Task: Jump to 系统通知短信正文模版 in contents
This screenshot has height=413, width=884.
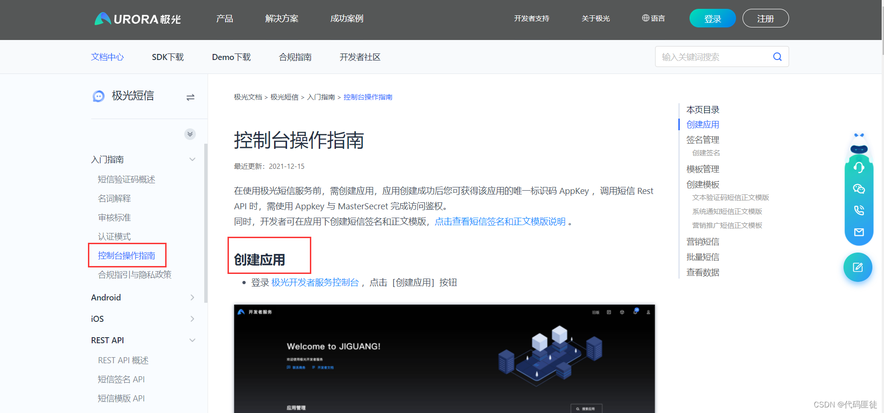Action: (x=727, y=212)
